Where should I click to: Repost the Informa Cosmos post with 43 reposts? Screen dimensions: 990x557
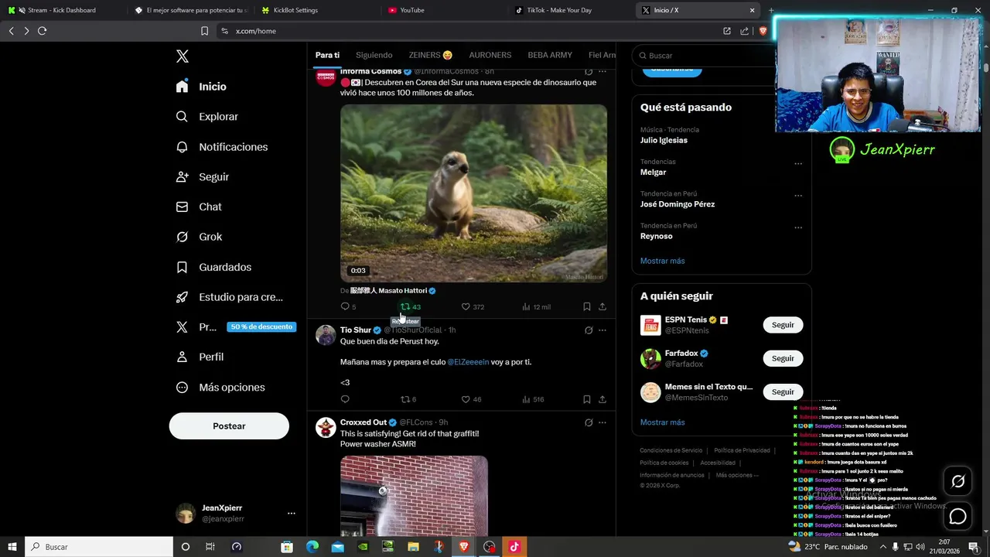coord(410,307)
